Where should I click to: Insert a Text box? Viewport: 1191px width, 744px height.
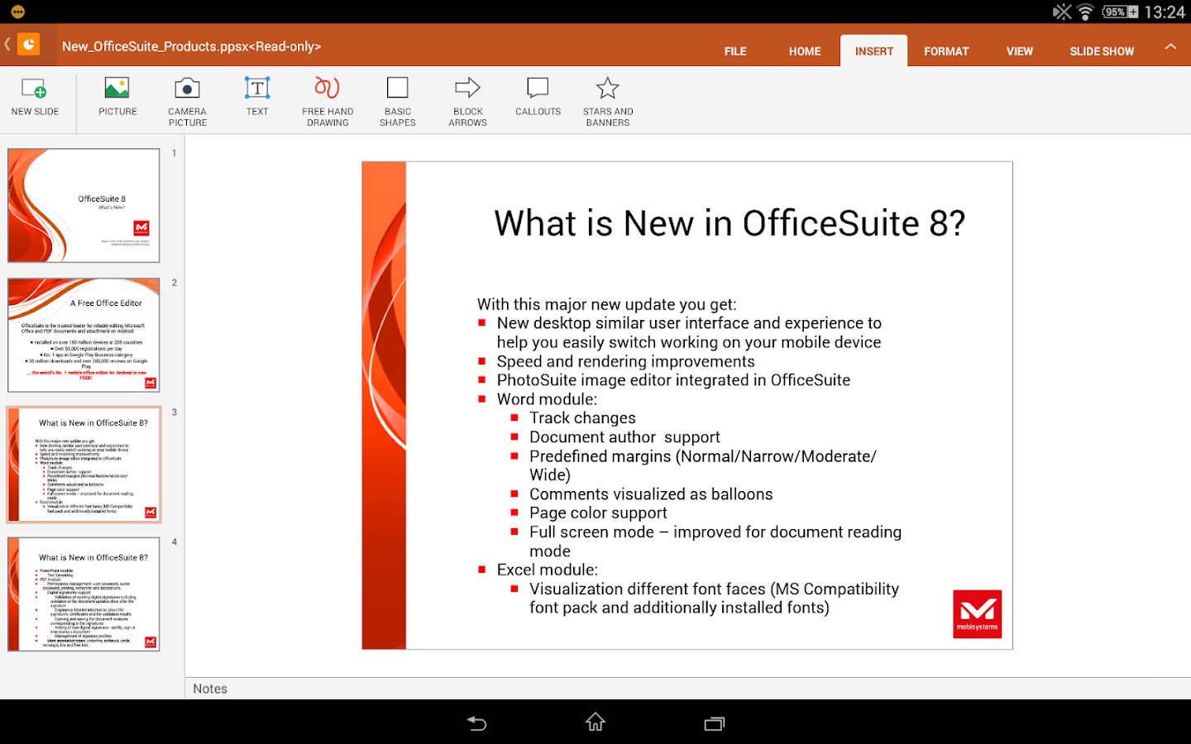pos(257,98)
